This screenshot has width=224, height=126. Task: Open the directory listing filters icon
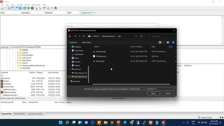44,8
